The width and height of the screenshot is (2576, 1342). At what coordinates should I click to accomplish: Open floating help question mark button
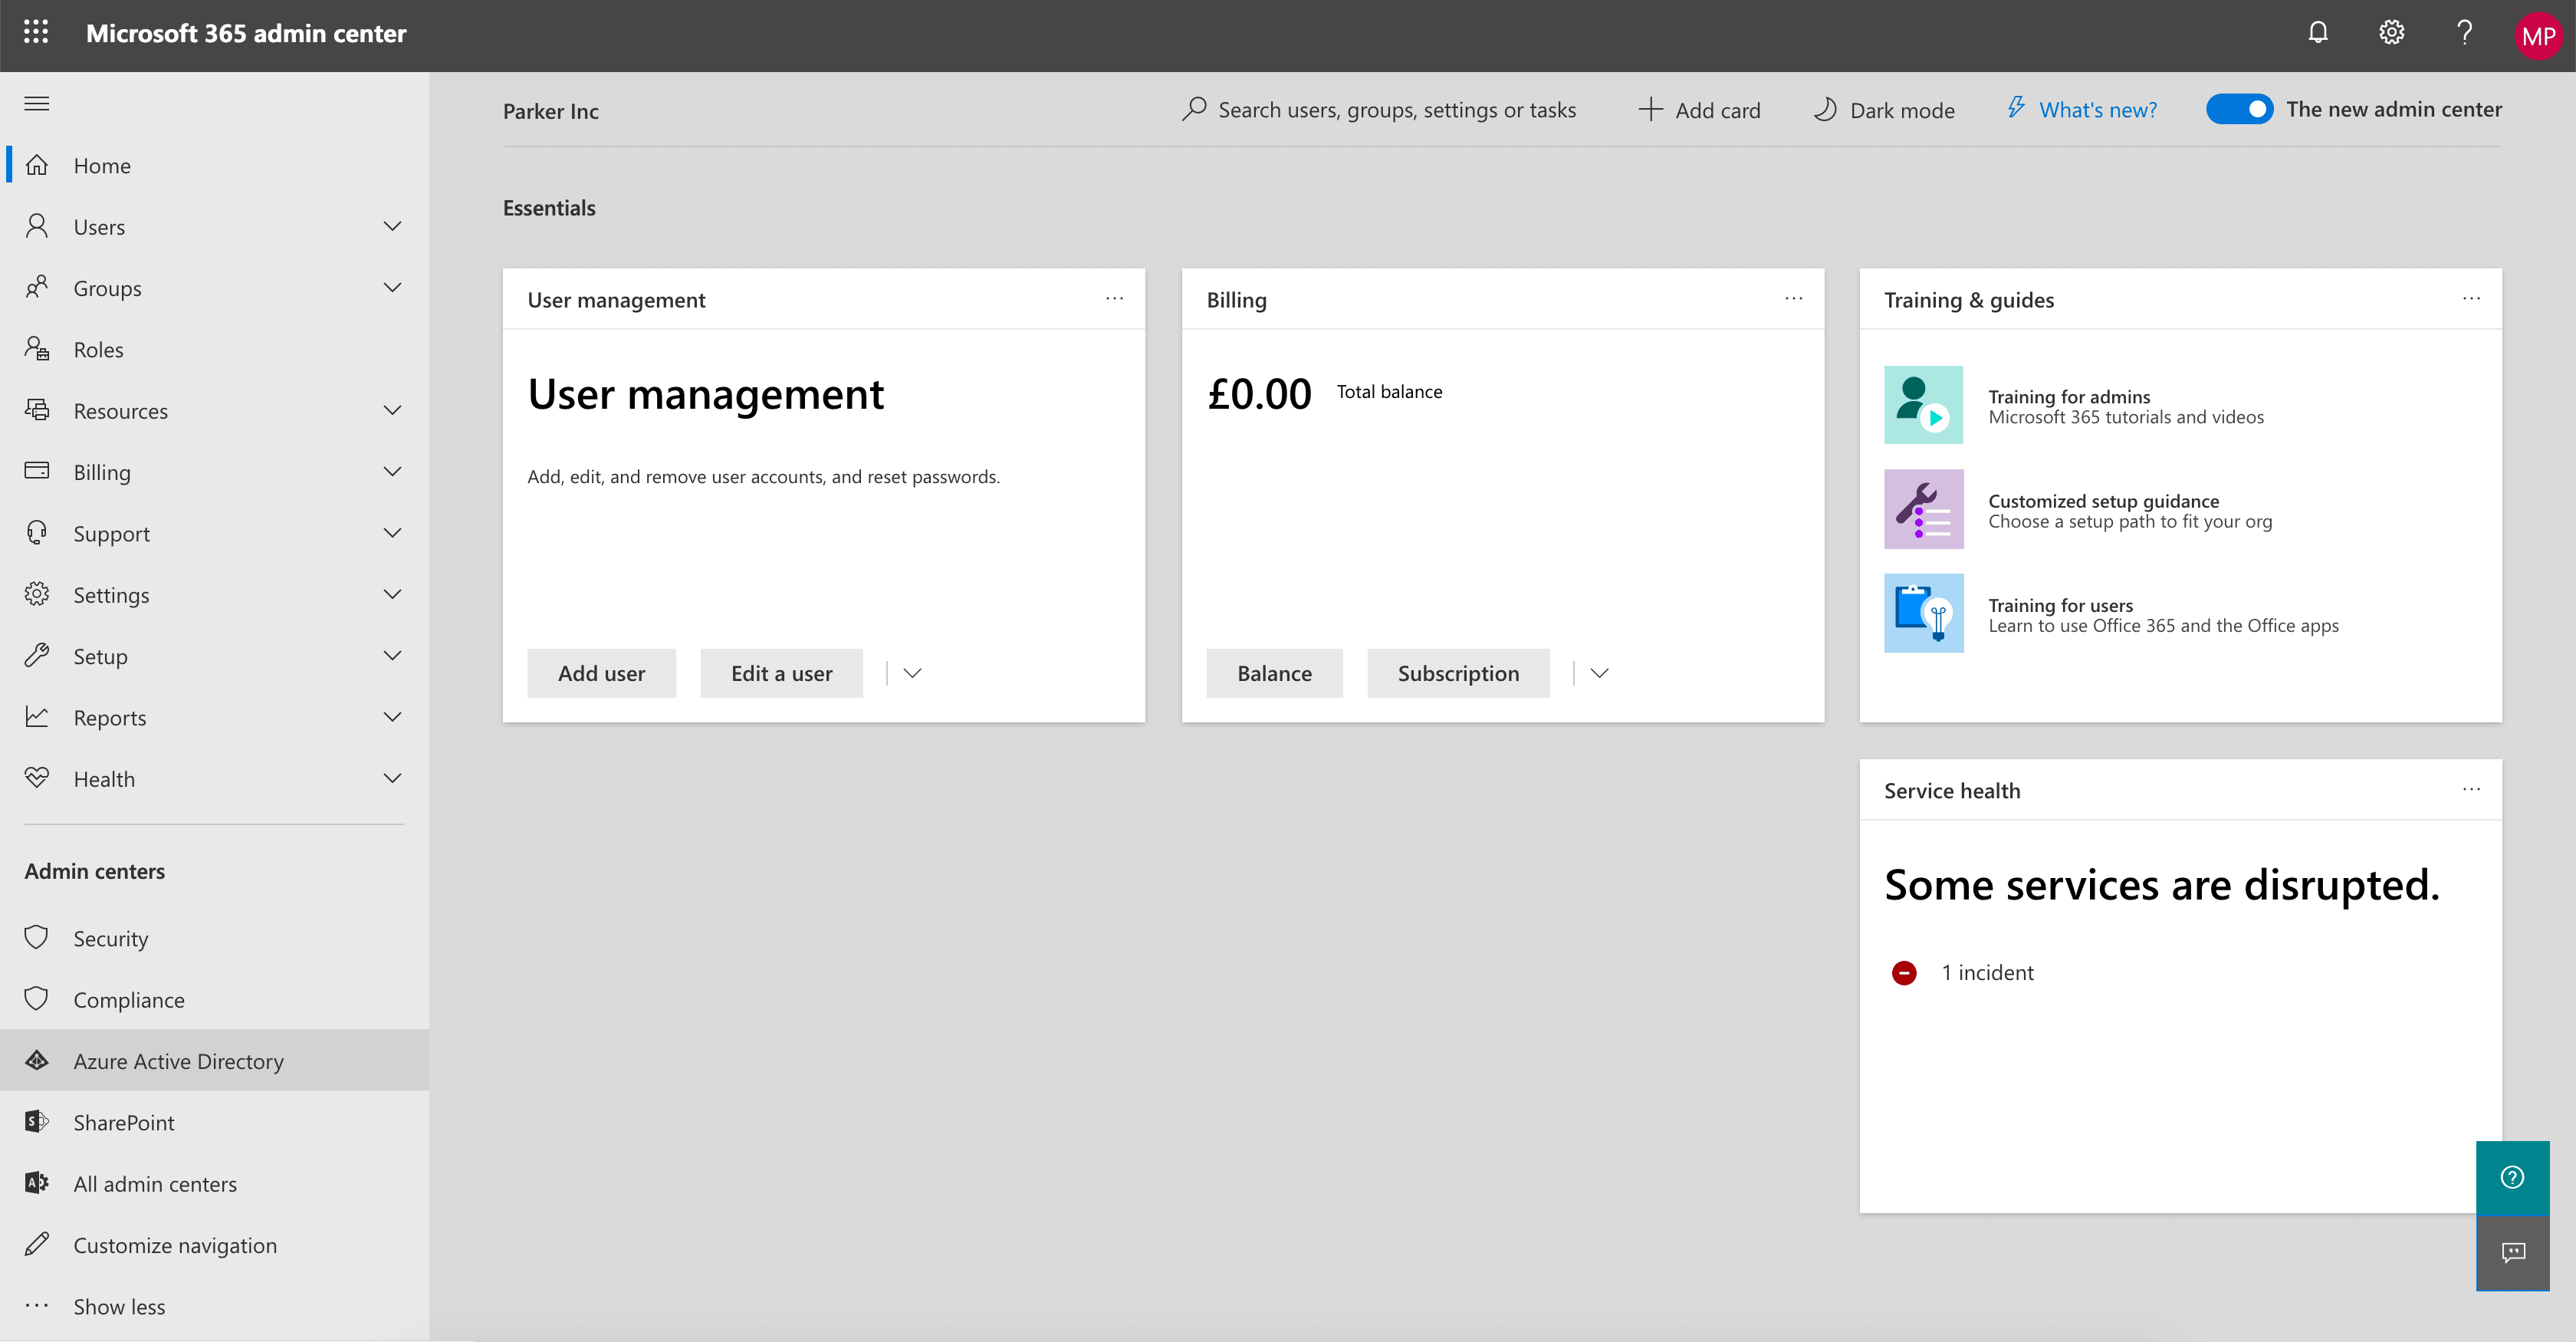click(x=2512, y=1178)
